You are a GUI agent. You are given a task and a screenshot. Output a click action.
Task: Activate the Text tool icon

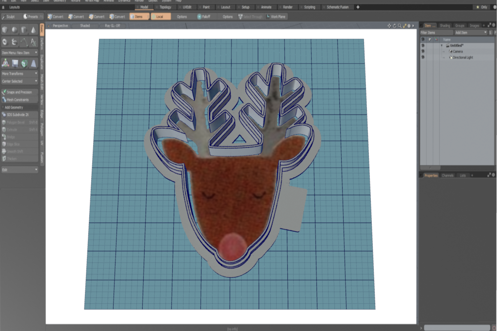click(x=33, y=42)
